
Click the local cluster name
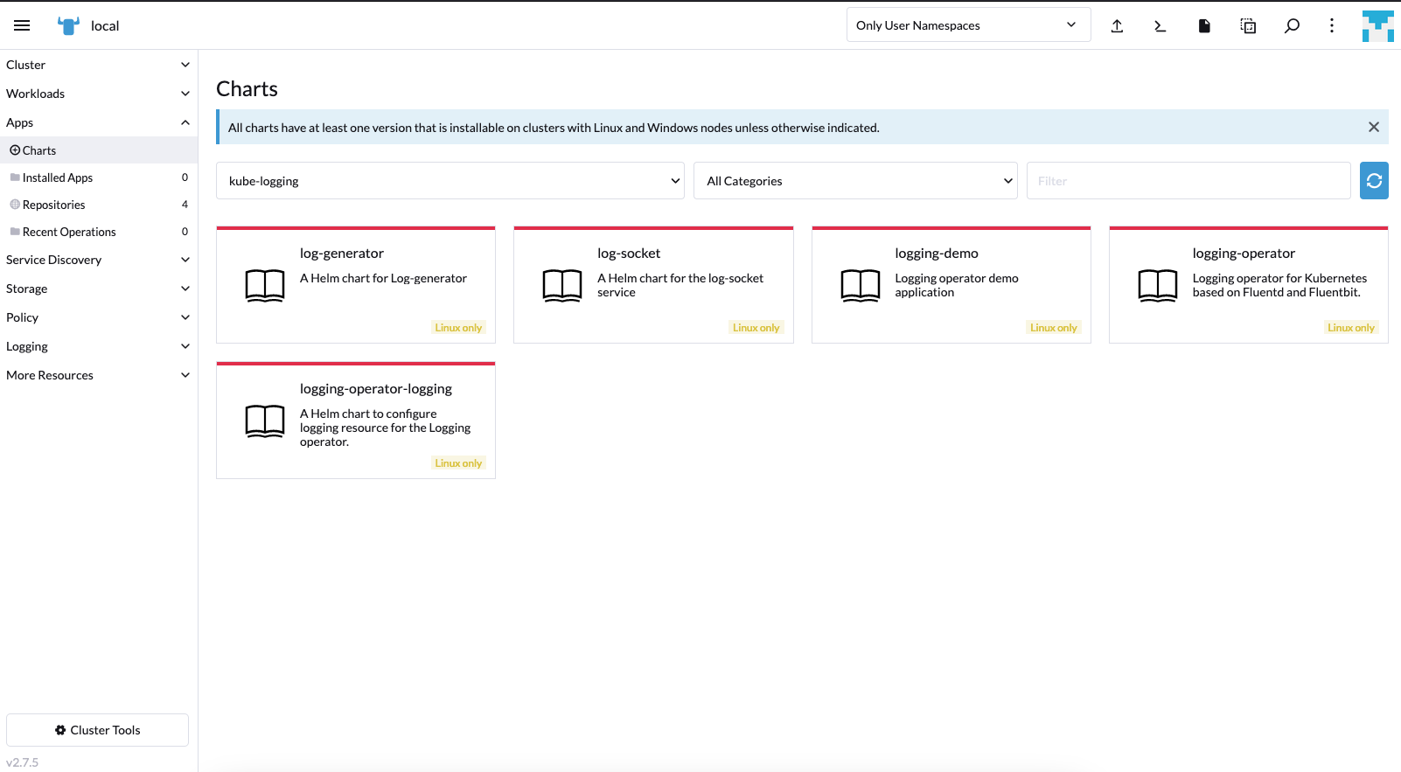pyautogui.click(x=105, y=26)
